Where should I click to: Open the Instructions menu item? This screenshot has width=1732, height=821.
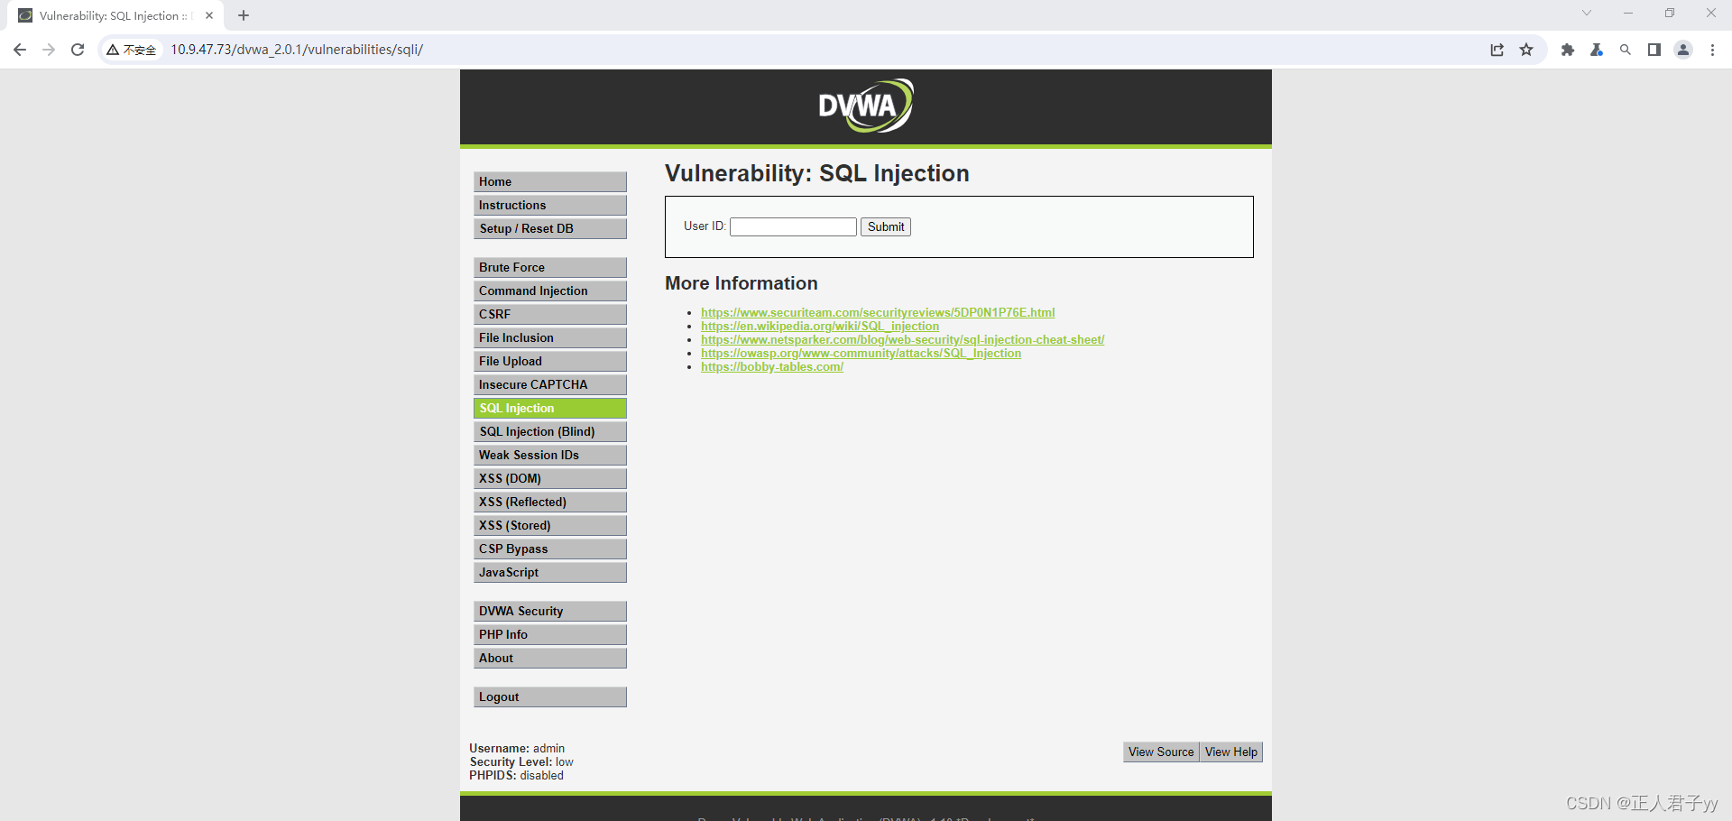550,205
